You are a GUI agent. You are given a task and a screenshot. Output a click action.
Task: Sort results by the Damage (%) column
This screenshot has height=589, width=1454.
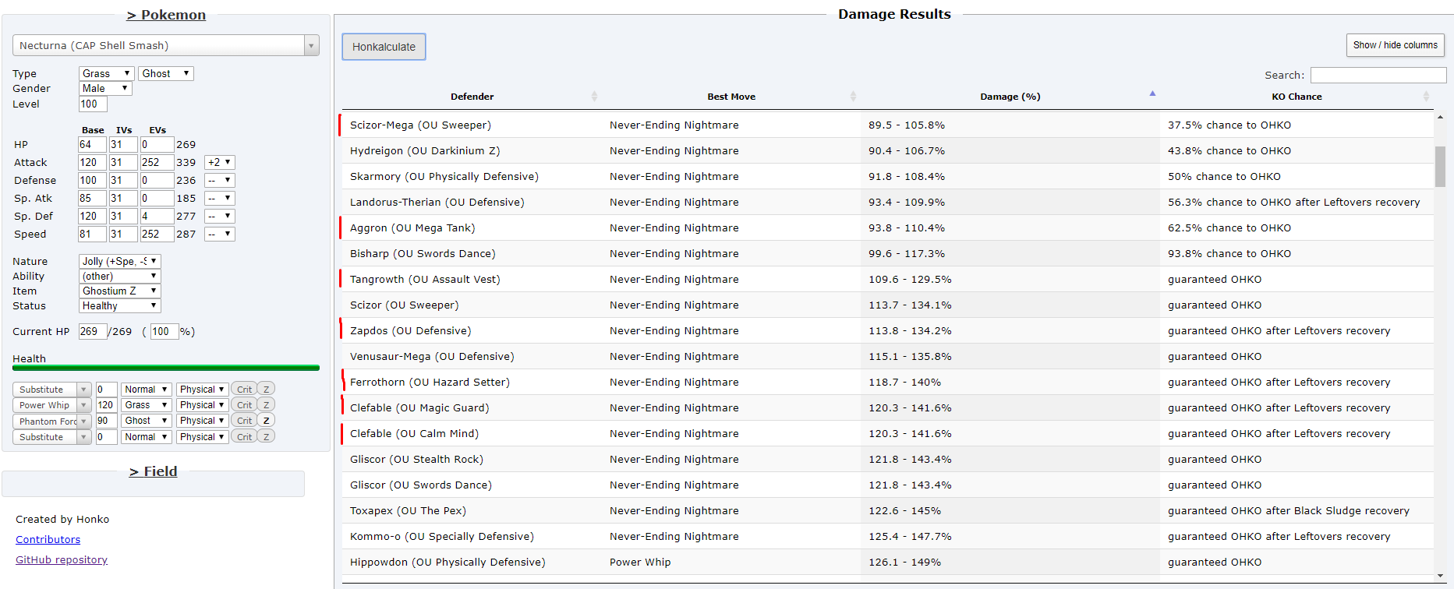pos(1010,97)
